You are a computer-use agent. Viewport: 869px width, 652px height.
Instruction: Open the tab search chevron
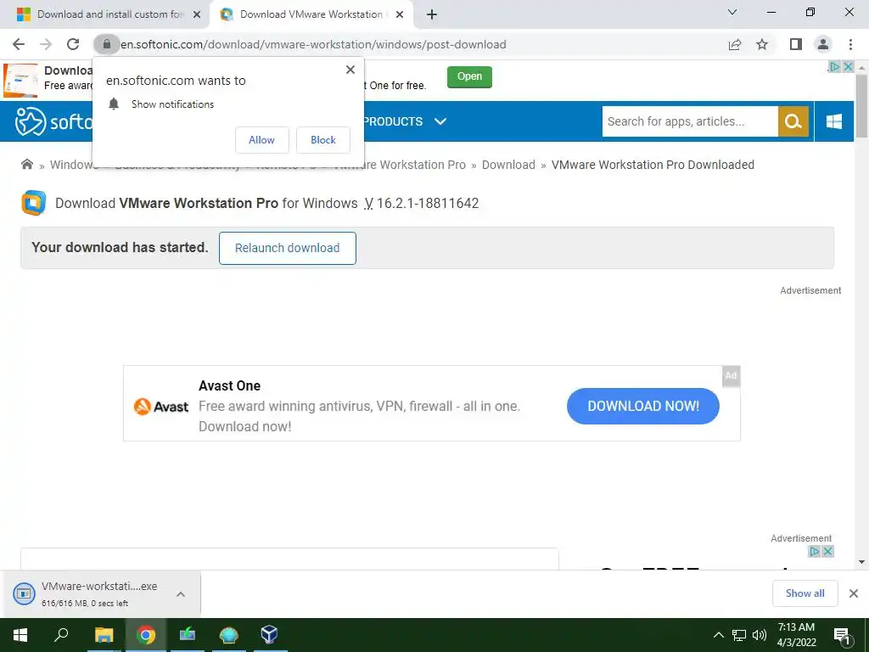pyautogui.click(x=732, y=12)
